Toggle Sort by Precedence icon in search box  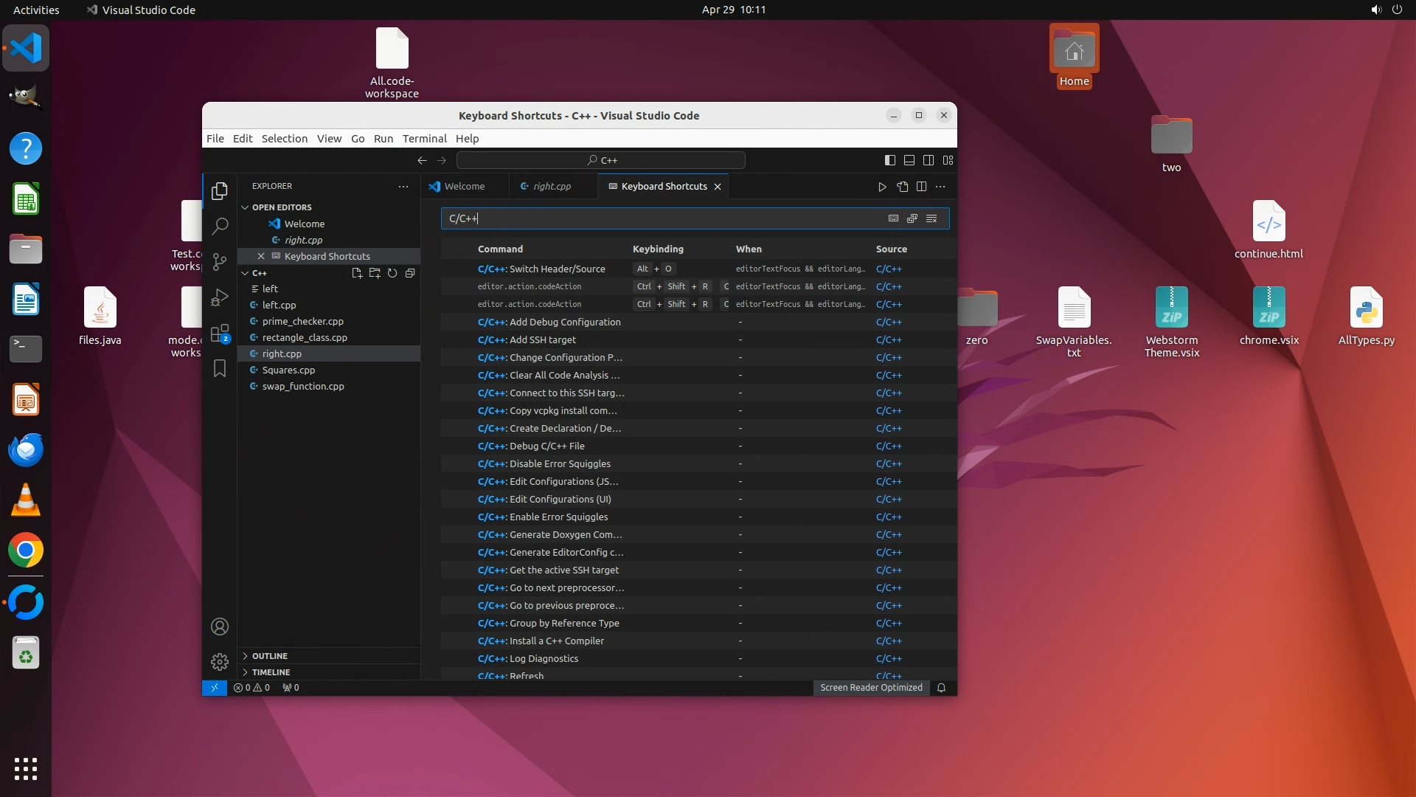click(912, 218)
